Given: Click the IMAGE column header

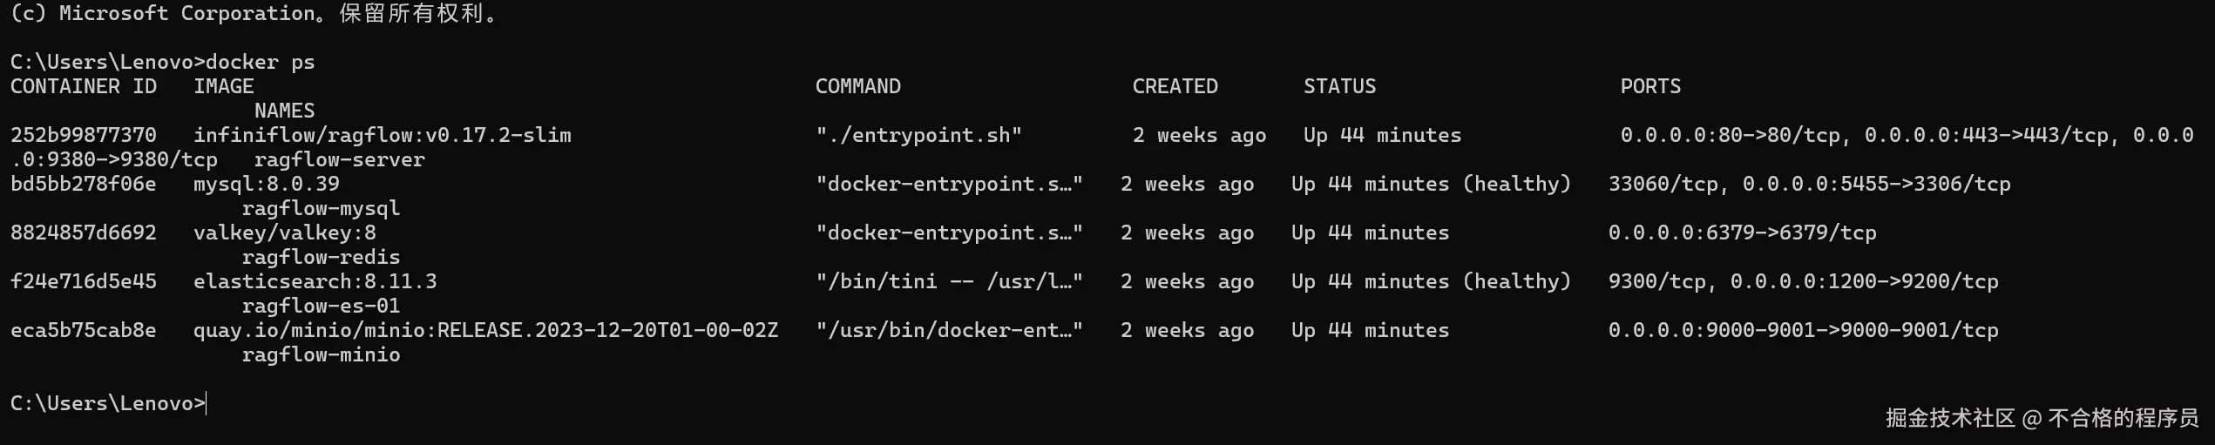Looking at the screenshot, I should (223, 86).
